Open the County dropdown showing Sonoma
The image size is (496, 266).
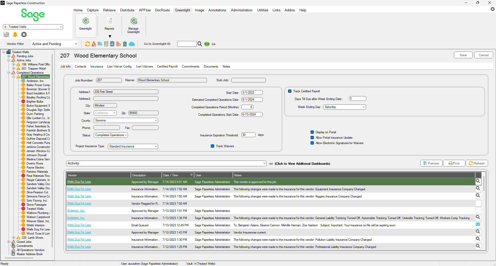pyautogui.click(x=126, y=120)
